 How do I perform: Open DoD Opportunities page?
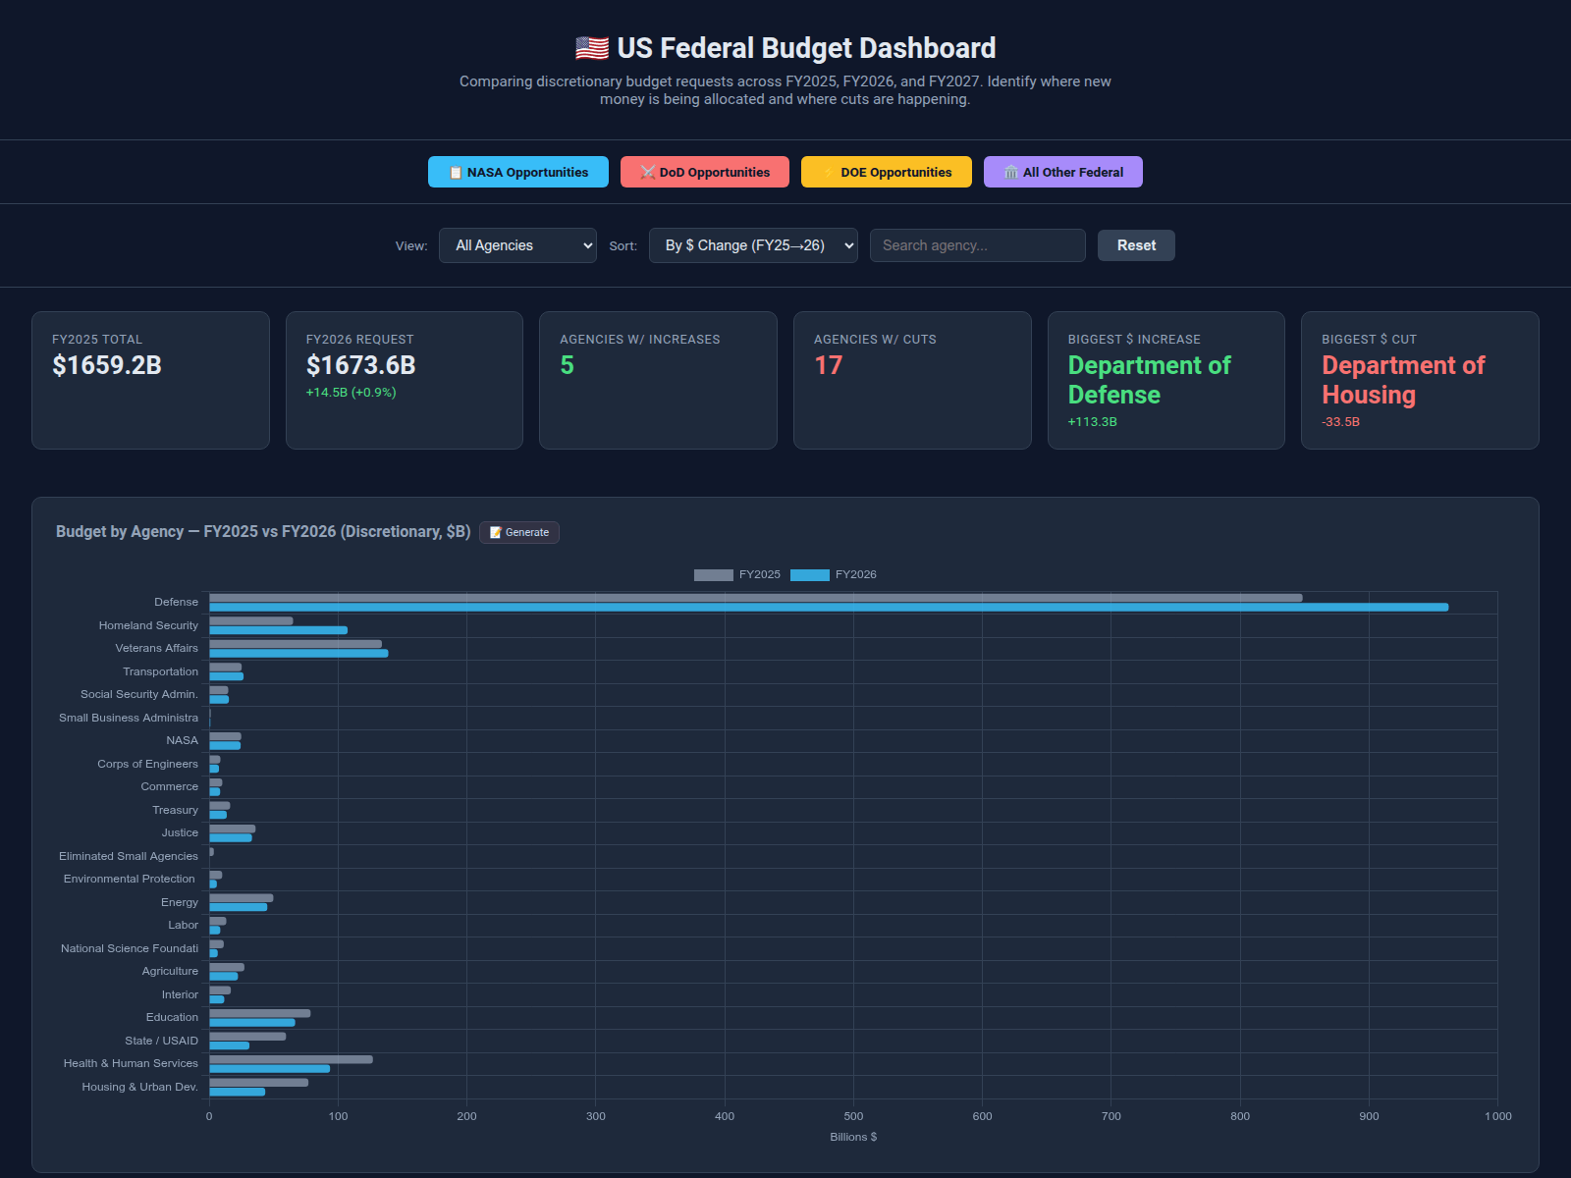pyautogui.click(x=705, y=172)
